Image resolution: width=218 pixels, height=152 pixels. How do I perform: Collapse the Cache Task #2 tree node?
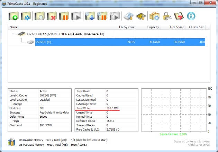click(13, 34)
